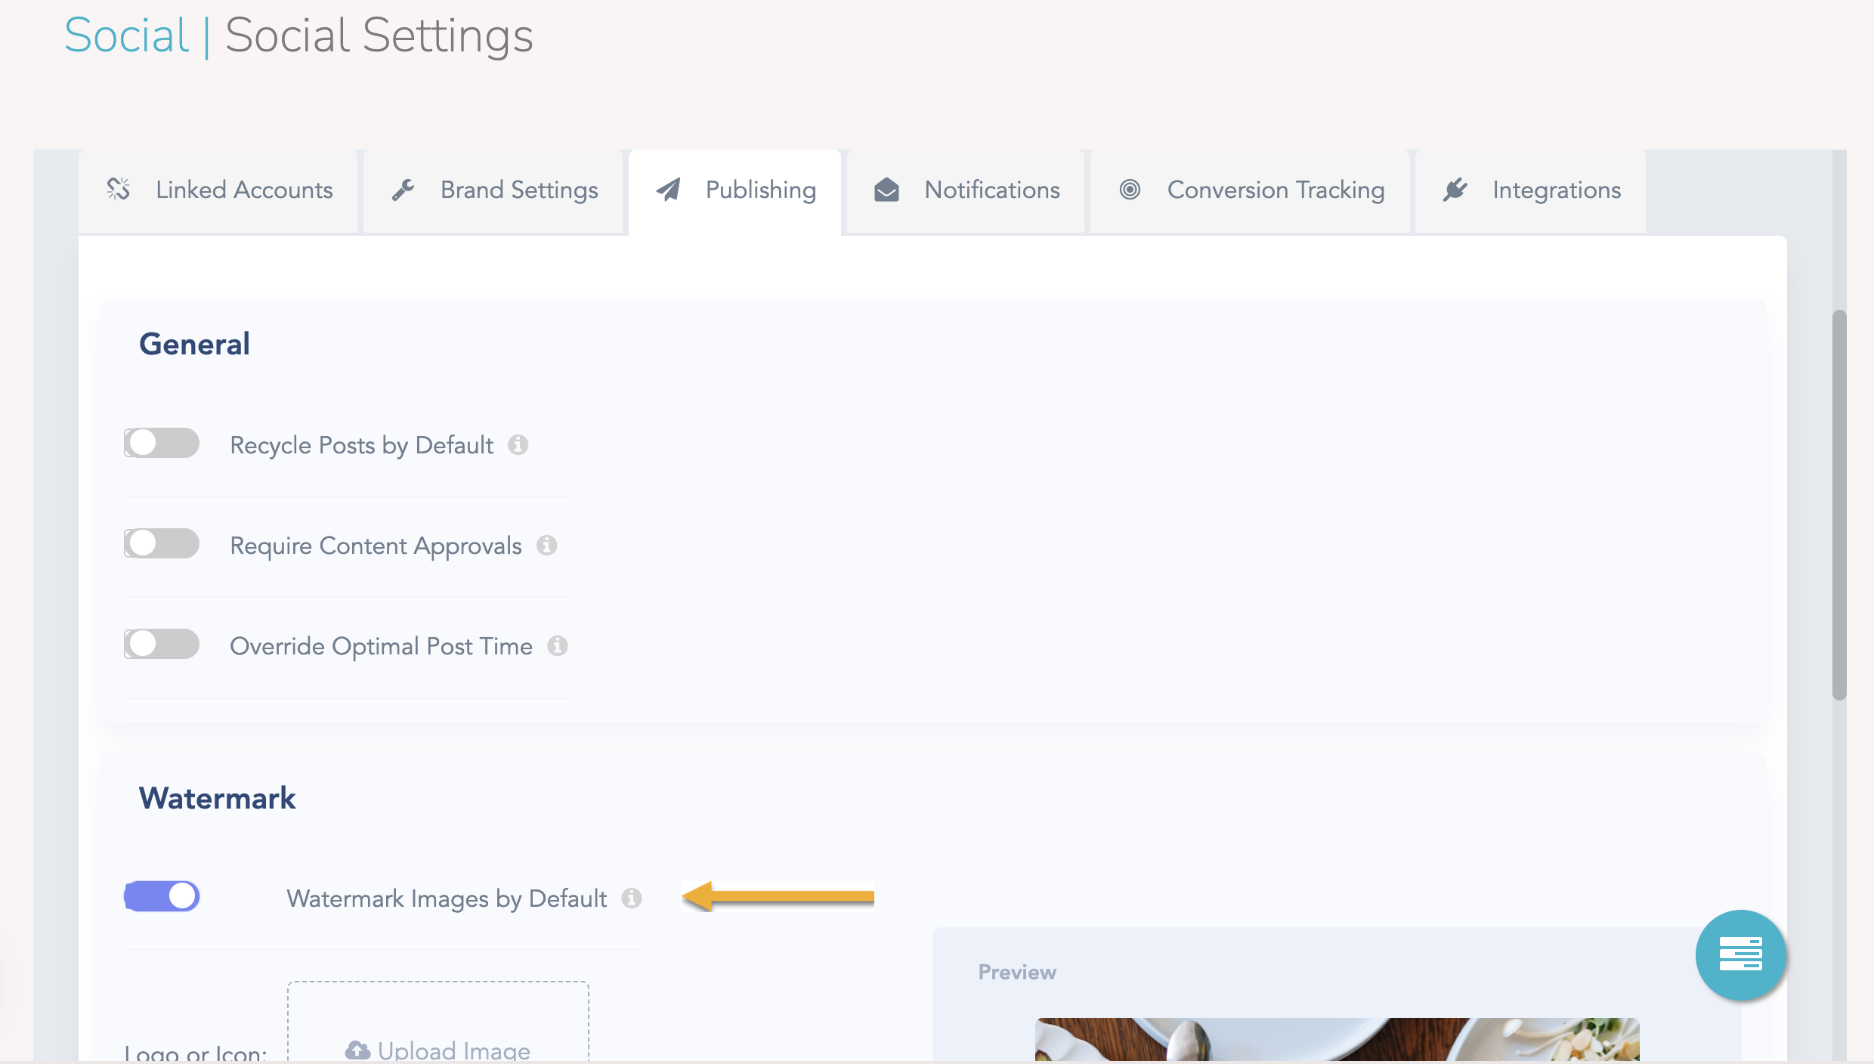Click the envelope icon on Notifications tab
This screenshot has height=1064, width=1874.
point(886,190)
